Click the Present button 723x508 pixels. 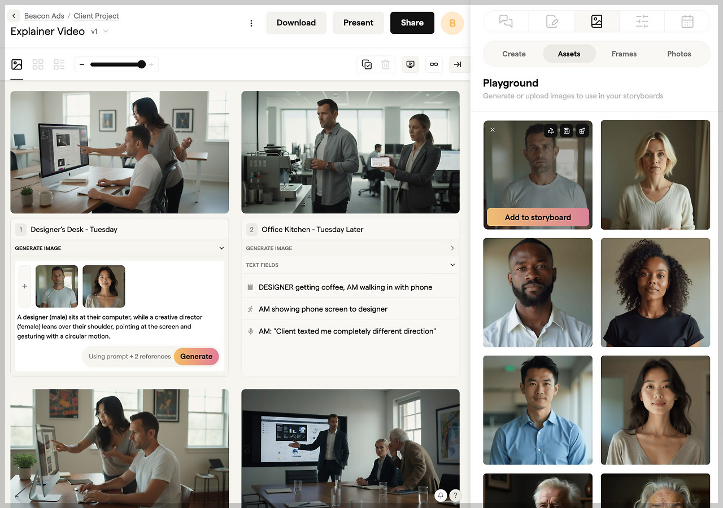pos(358,23)
